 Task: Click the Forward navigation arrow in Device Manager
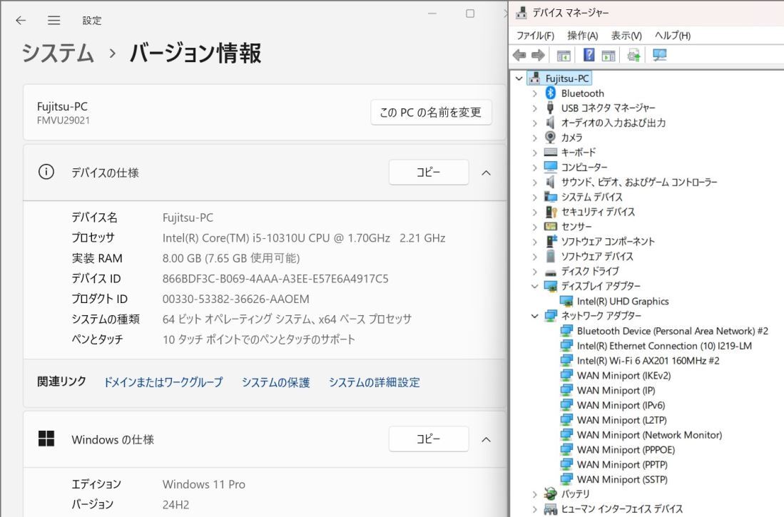coord(538,55)
